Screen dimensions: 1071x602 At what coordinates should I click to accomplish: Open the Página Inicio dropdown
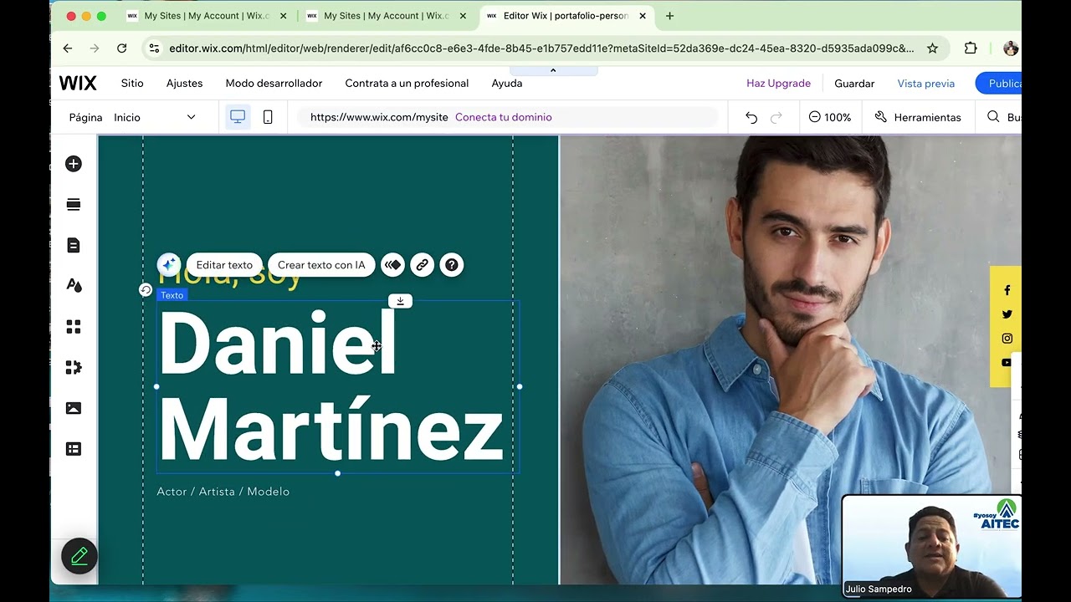point(132,117)
